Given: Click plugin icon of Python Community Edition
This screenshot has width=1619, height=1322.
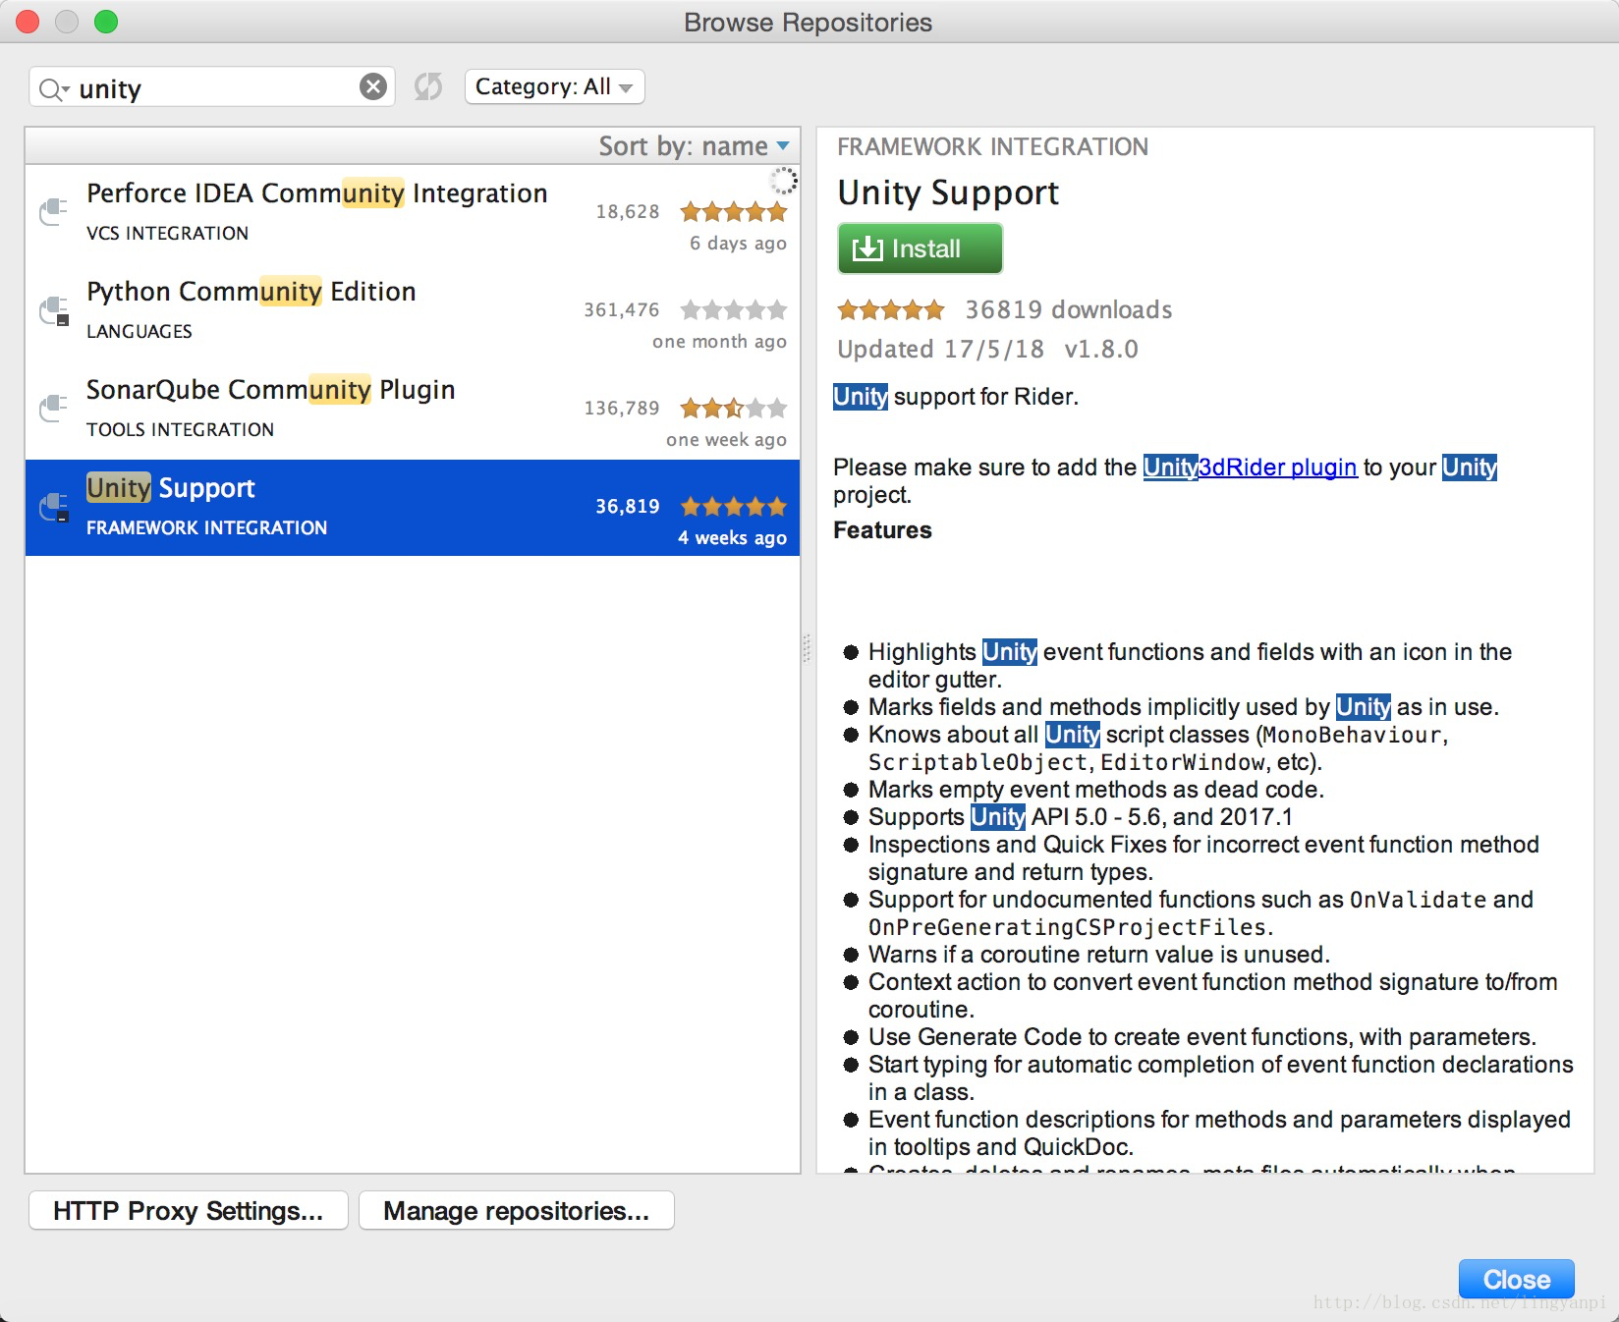Looking at the screenshot, I should 54,310.
